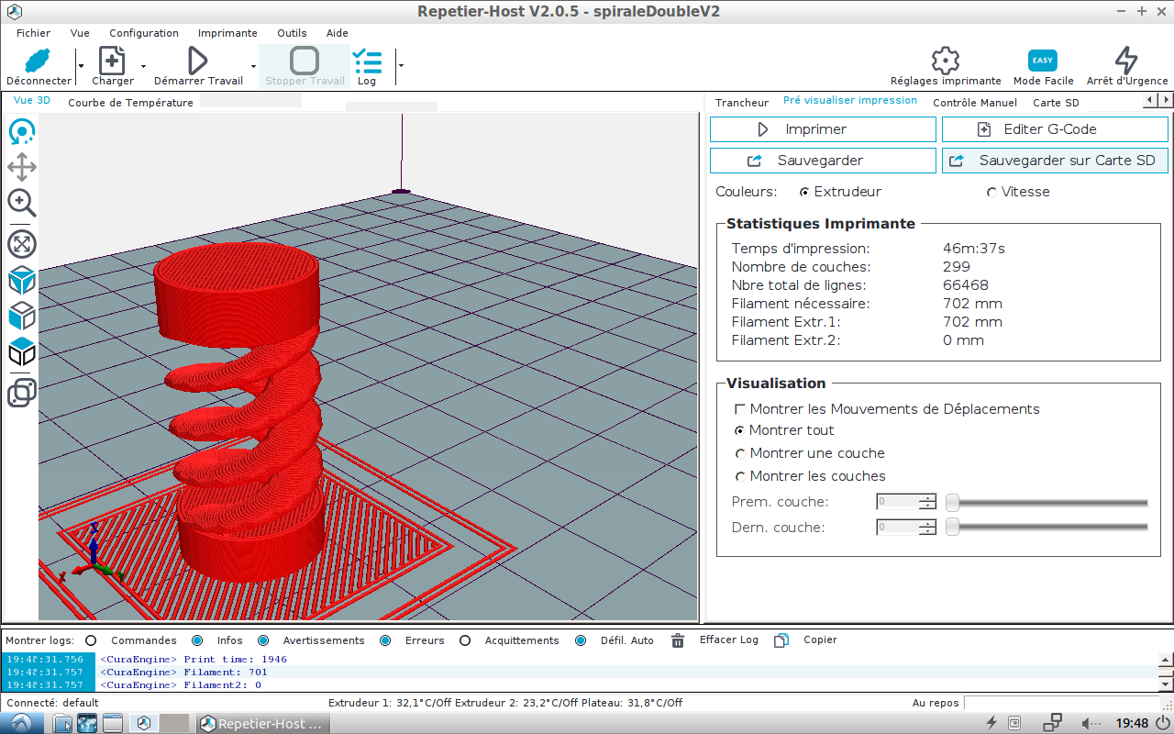Viewport: 1174px width, 734px height.
Task: Toggle Défil. Auto option
Action: [581, 640]
